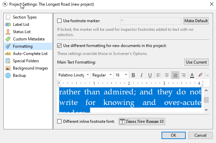Click the Make Default button
Screen dimensions: 216x143
click(196, 21)
